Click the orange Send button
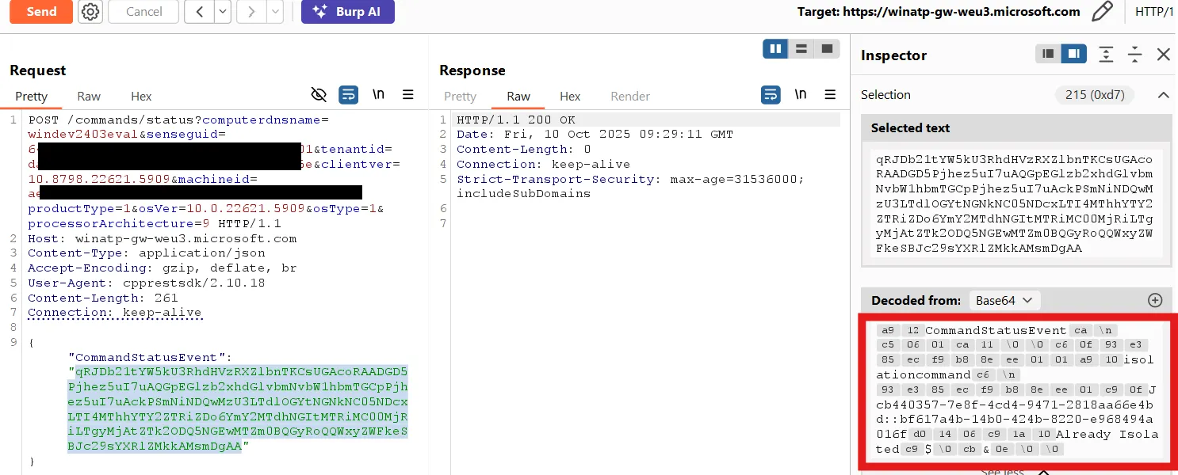Screen dimensions: 1178x475 (x=41, y=12)
